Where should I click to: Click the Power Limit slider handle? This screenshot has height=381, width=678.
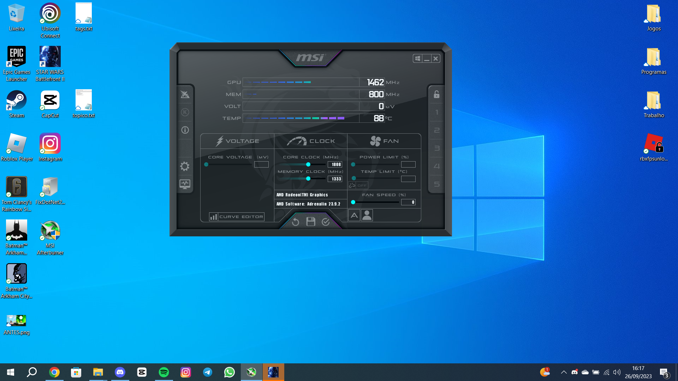[353, 164]
